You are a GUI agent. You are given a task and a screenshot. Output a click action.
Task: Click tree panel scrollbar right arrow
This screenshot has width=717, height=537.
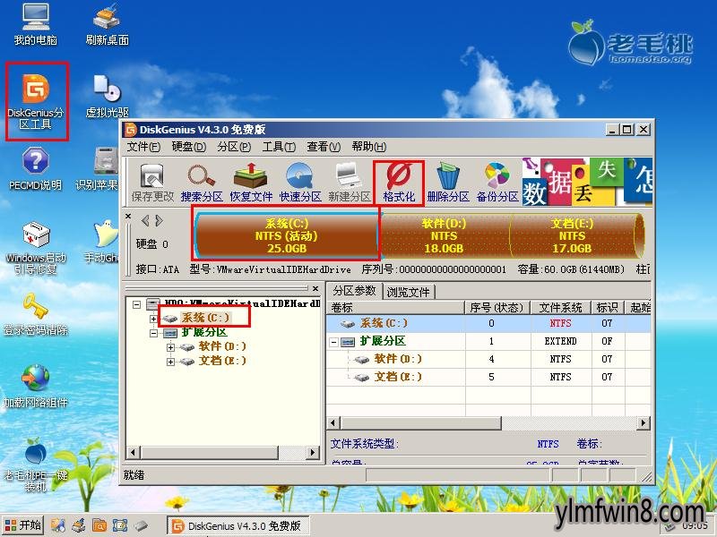click(x=313, y=453)
